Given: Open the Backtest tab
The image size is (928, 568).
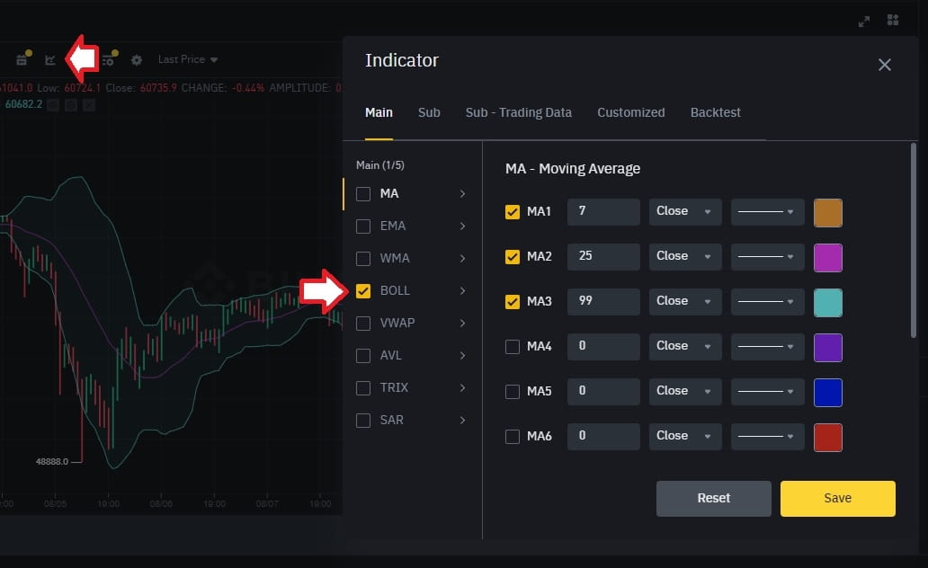Looking at the screenshot, I should point(716,112).
